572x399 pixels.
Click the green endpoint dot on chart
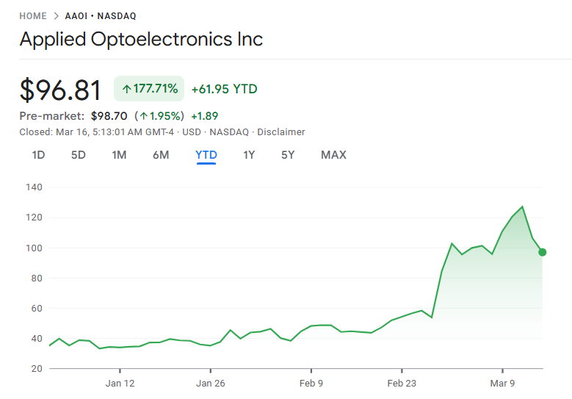543,252
